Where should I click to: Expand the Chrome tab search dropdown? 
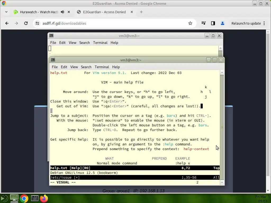pos(6,12)
